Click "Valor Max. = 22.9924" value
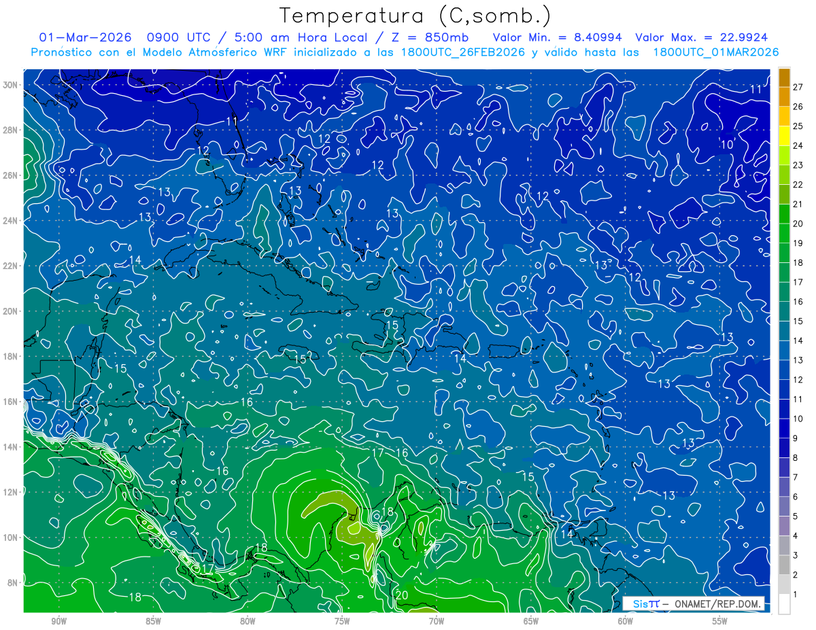The width and height of the screenshot is (816, 630). click(x=702, y=37)
